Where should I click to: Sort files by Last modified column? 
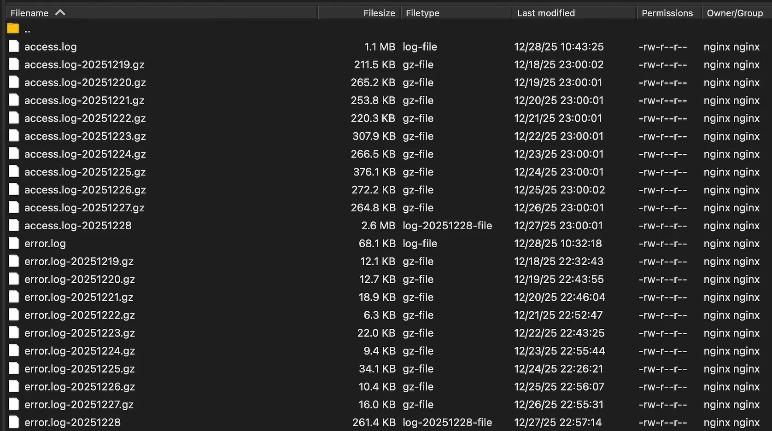click(x=546, y=13)
